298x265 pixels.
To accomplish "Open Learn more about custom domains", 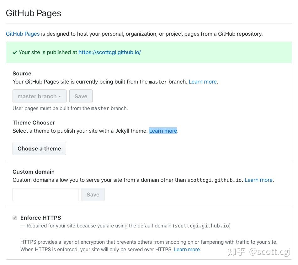I will (258, 180).
